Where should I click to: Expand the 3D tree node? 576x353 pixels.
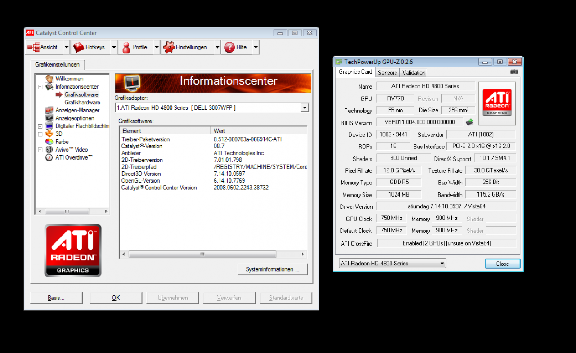(40, 134)
